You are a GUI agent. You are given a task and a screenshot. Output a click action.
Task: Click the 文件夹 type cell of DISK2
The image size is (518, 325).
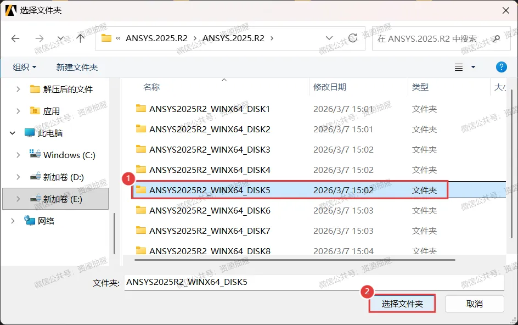pyautogui.click(x=424, y=129)
